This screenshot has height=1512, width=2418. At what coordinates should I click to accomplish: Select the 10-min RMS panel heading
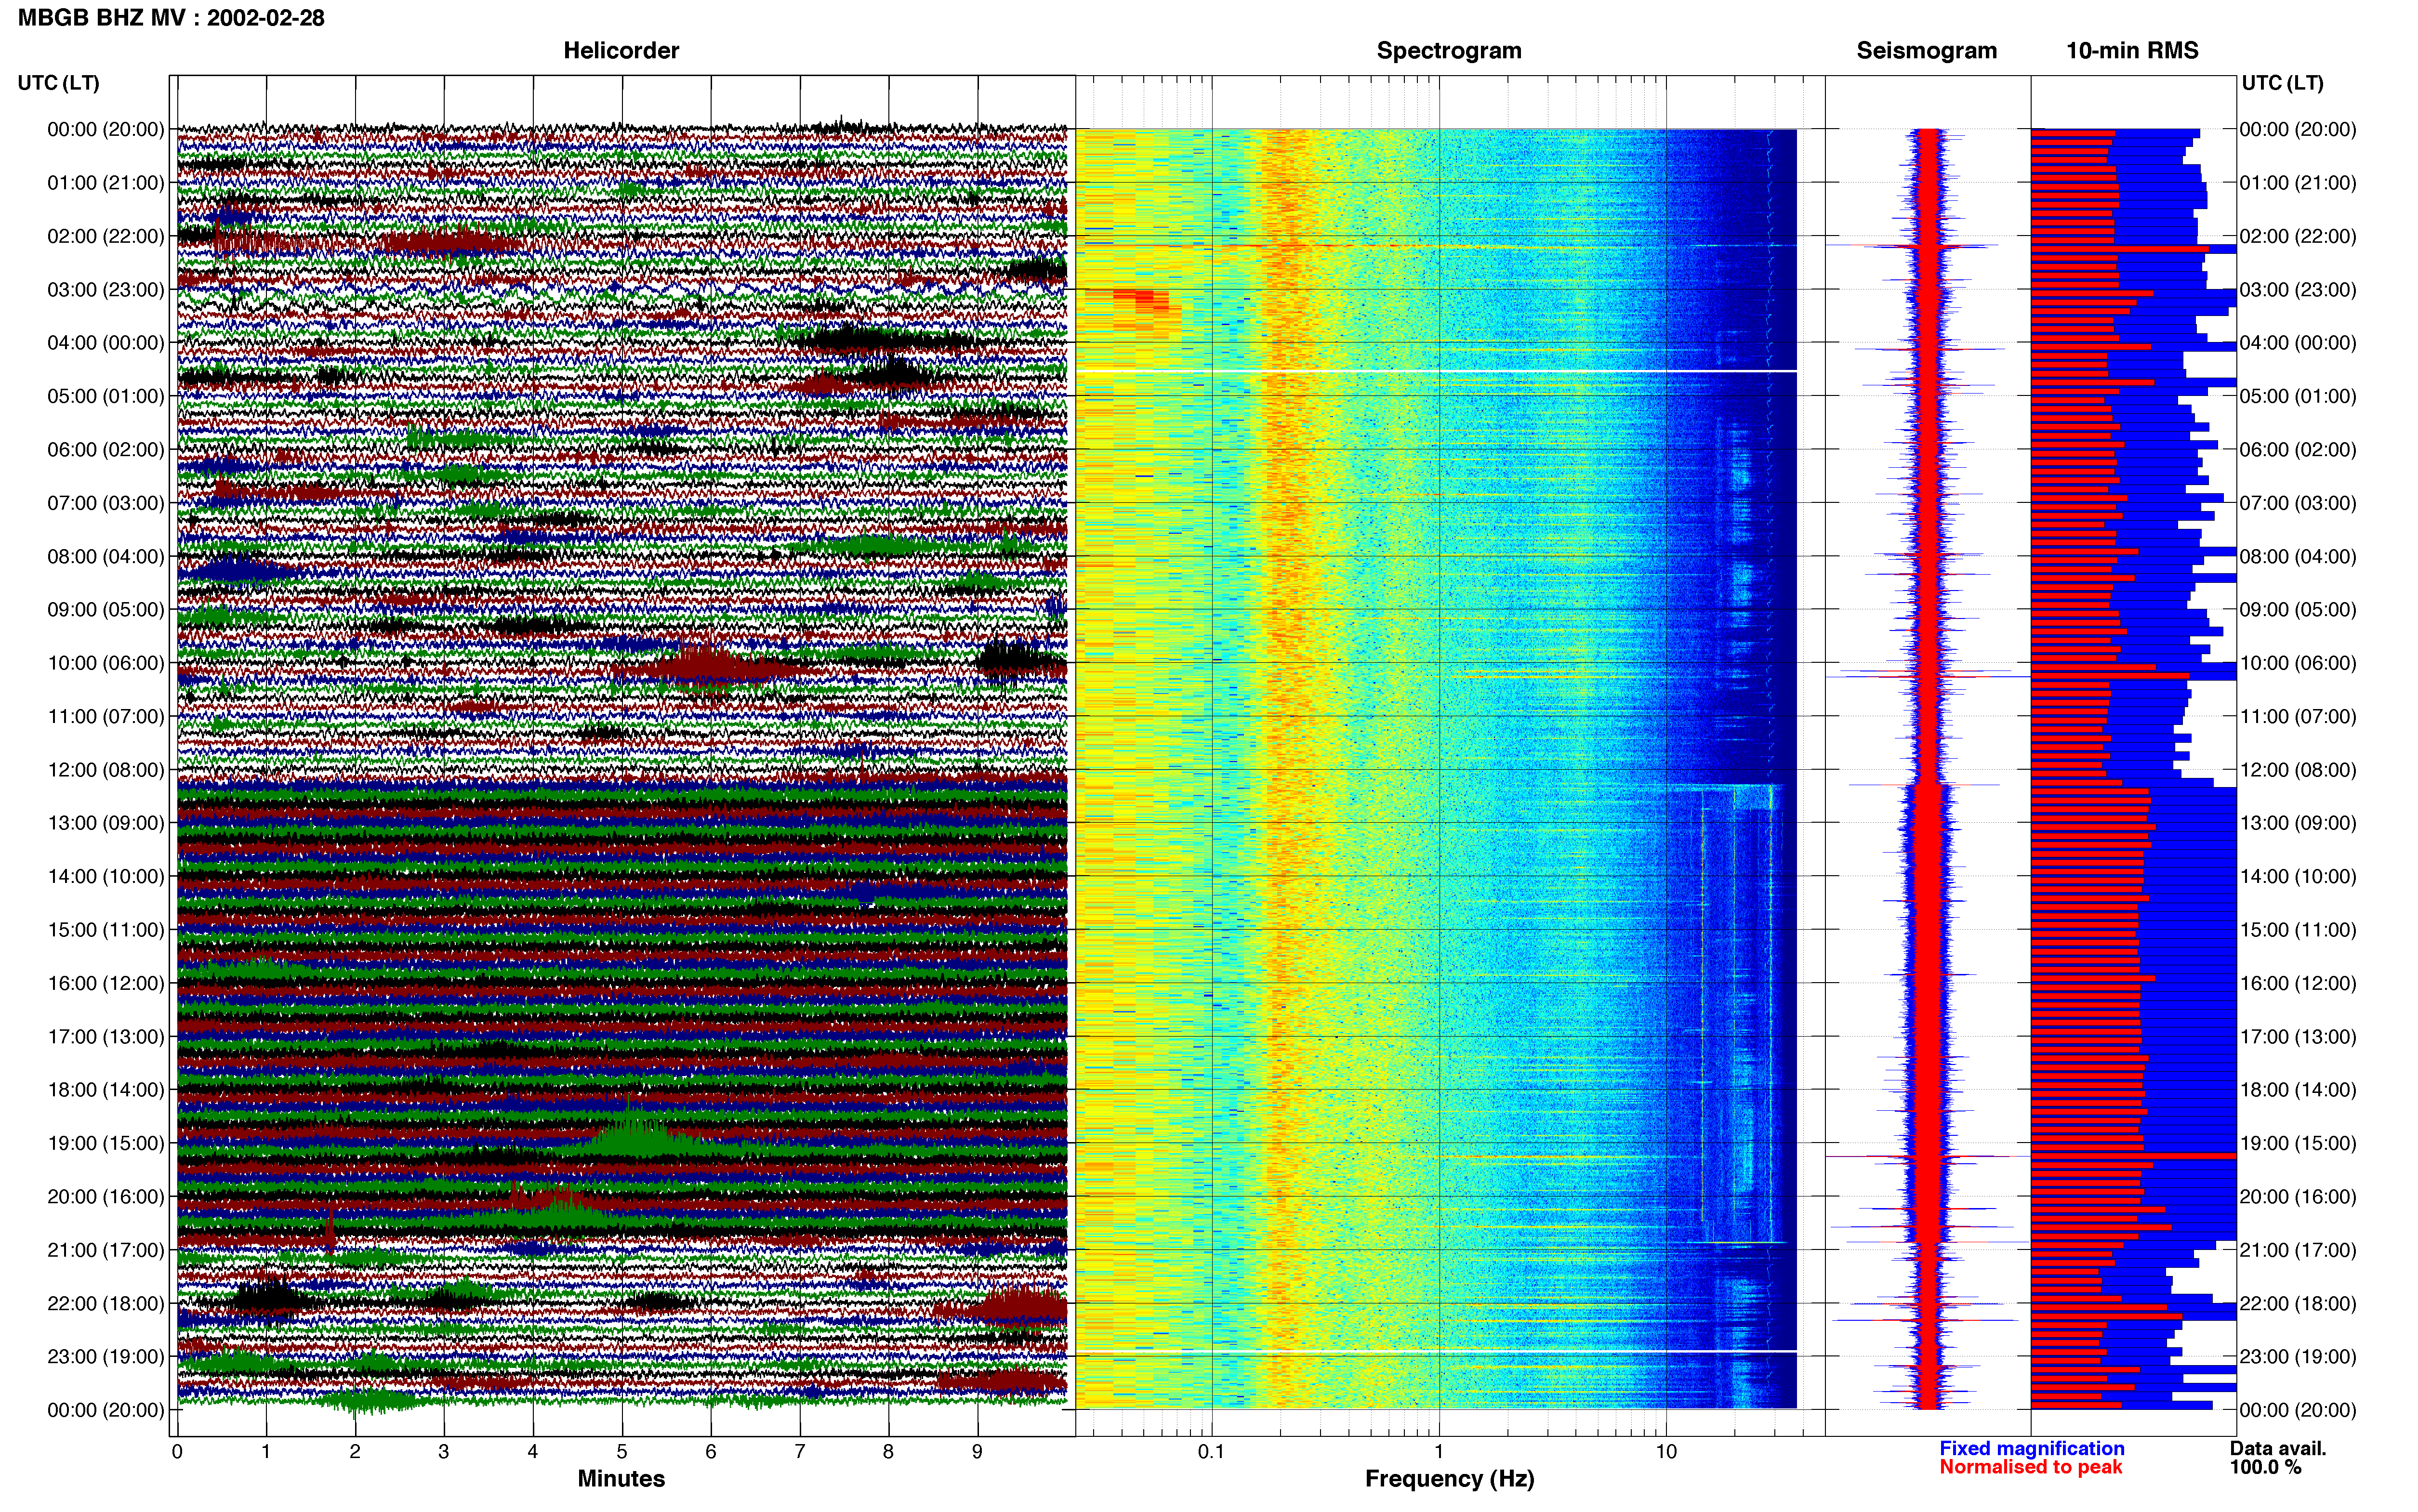coord(2132,51)
